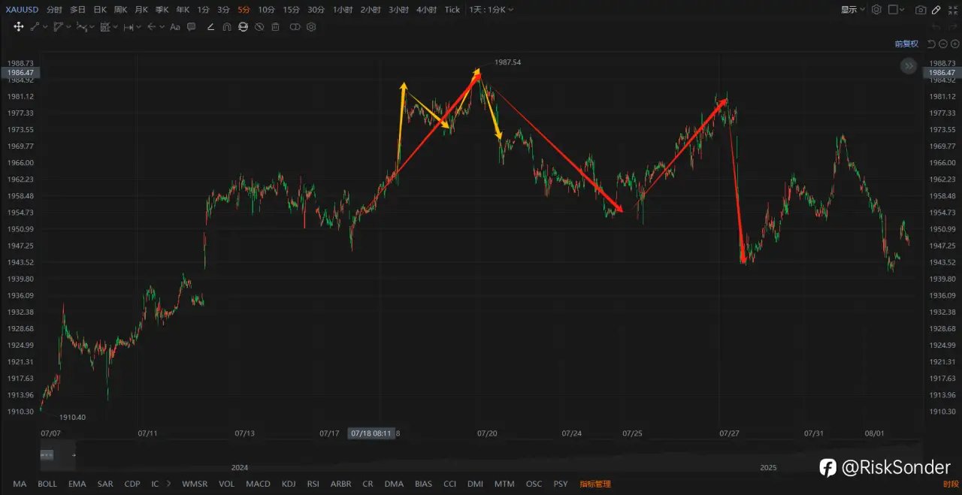Enable the KDJ sub-indicator

289,484
